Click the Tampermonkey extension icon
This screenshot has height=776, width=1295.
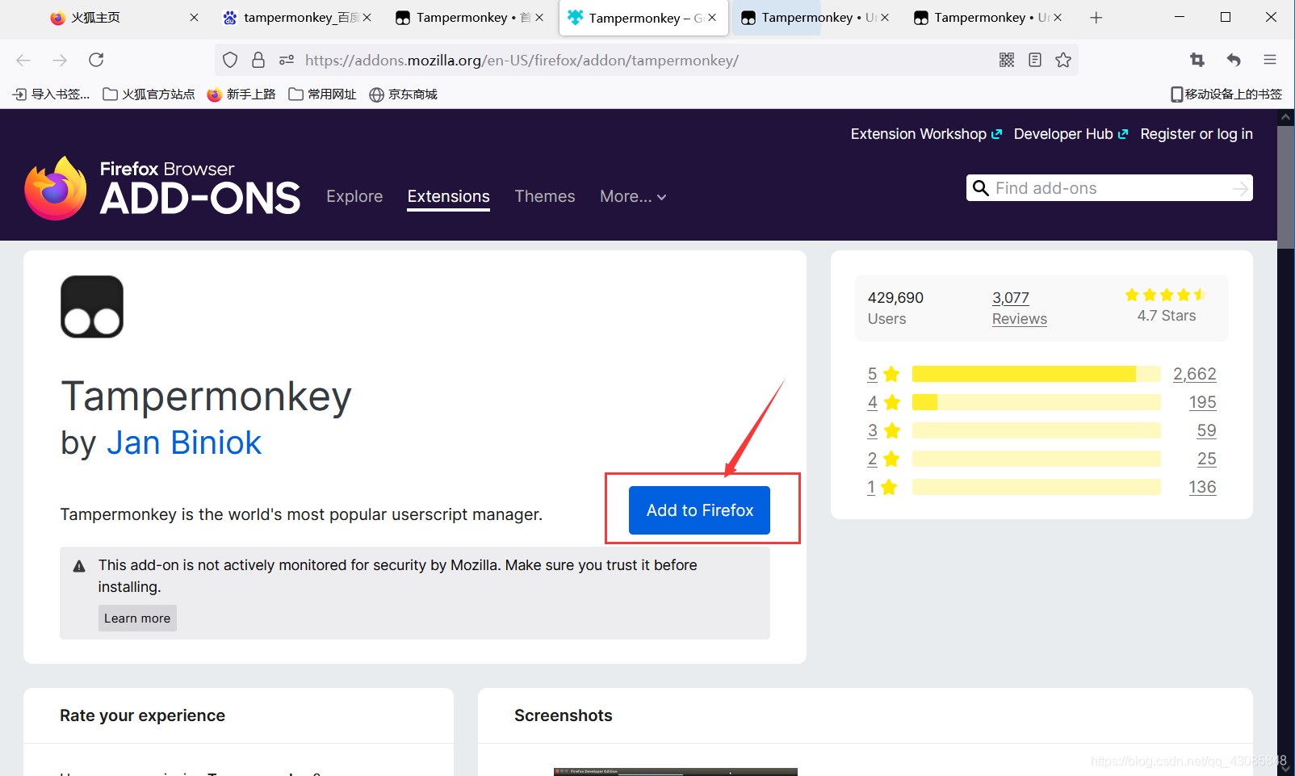(x=92, y=307)
